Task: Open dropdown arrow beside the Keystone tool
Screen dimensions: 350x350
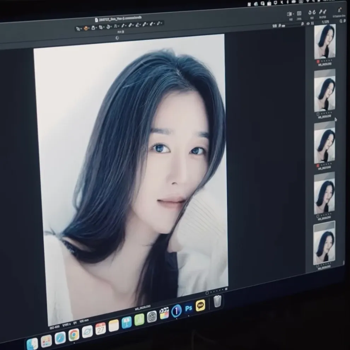Action: [x=118, y=26]
